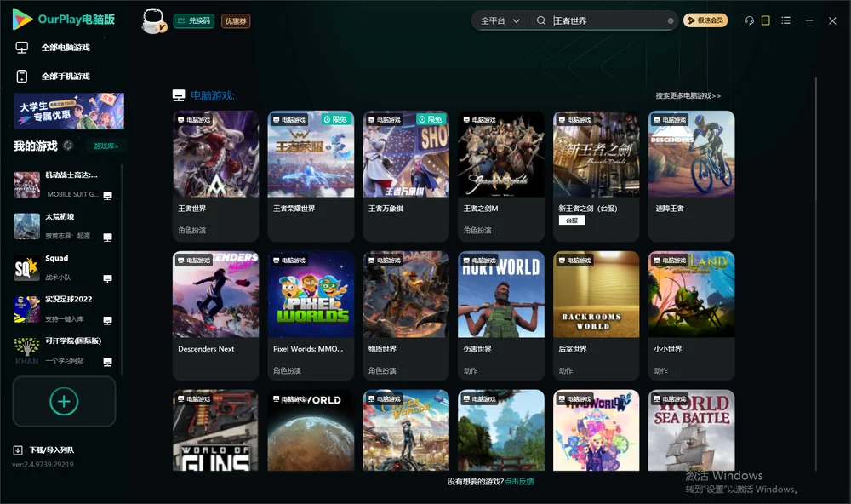Open the World of Guns game card
This screenshot has height=504, width=851.
click(215, 430)
